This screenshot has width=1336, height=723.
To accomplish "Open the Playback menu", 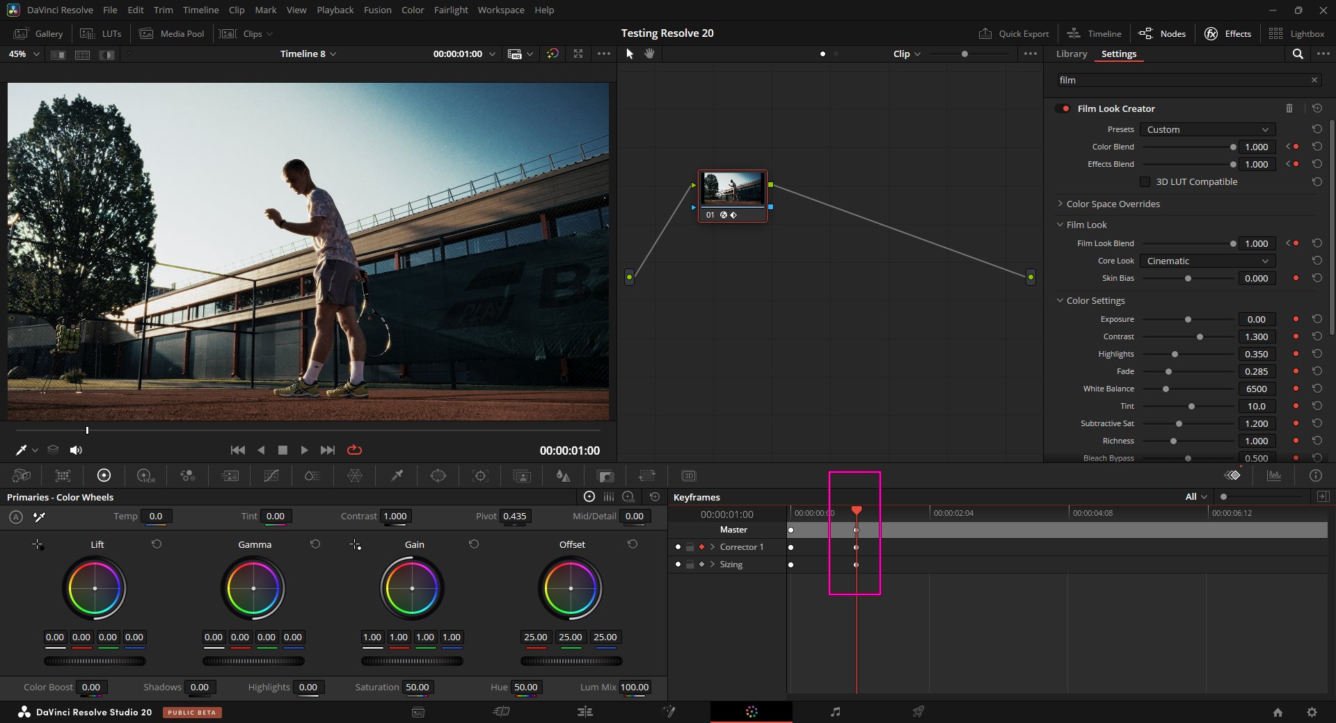I will point(335,10).
